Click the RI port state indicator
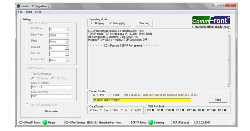Image resolution: width=250 pixels, height=131 pixels. pyautogui.click(x=203, y=110)
